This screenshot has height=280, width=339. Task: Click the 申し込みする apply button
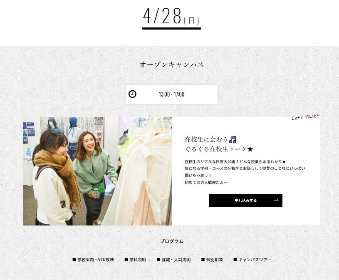pyautogui.click(x=245, y=201)
